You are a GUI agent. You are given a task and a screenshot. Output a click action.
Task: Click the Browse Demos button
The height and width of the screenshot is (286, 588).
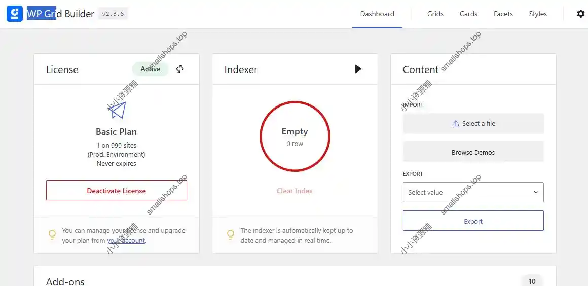point(473,153)
